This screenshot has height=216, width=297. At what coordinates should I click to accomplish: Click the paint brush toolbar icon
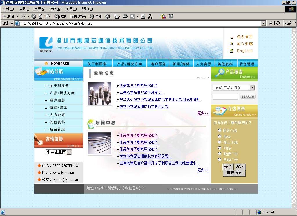click(x=164, y=16)
